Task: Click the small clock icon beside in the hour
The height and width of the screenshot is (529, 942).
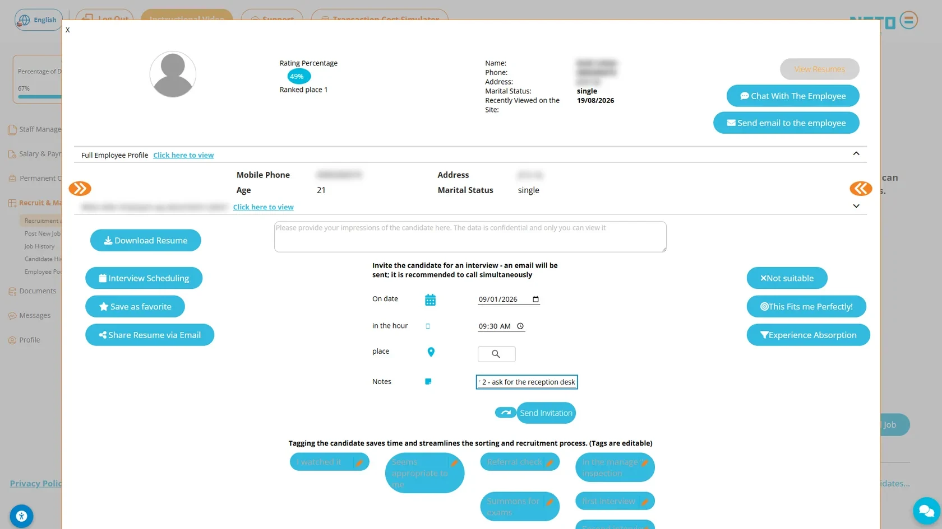Action: point(428,326)
